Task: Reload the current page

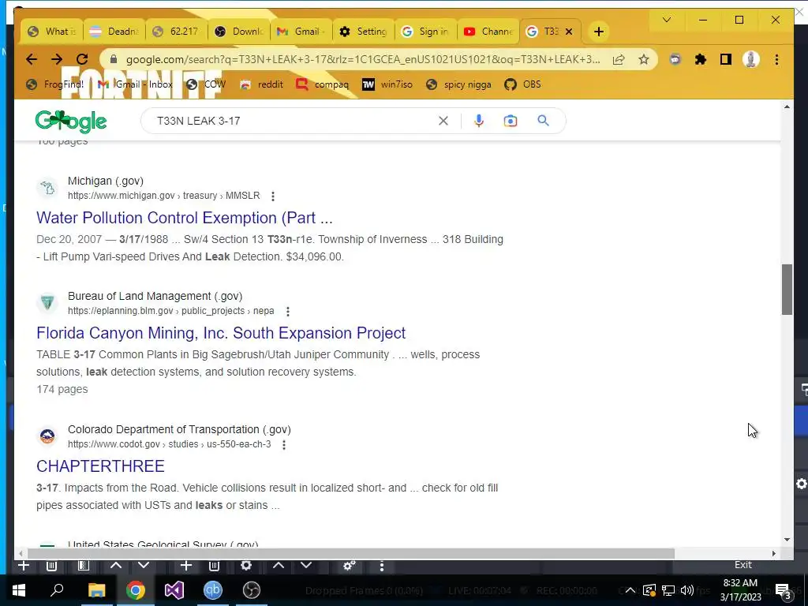Action: click(82, 59)
